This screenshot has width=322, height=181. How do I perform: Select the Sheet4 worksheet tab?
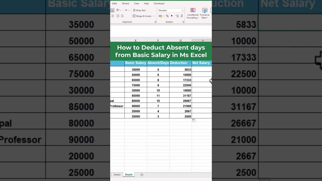129,174
